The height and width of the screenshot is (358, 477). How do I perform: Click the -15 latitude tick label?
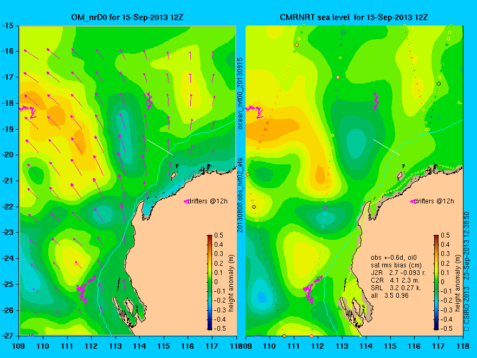pyautogui.click(x=7, y=25)
